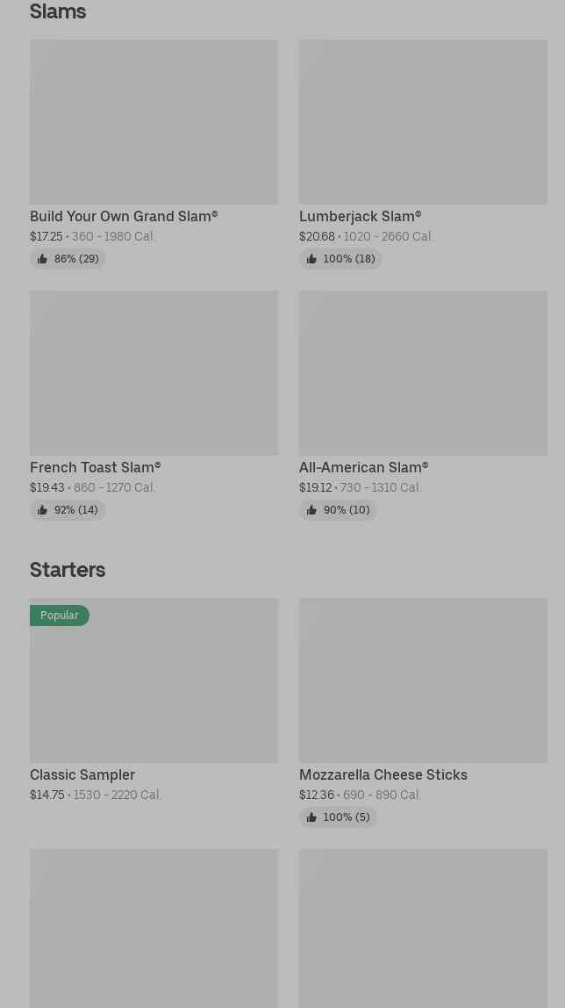
Task: Click thumbs-up icon under Build Your Own Grand Slam
Action: (x=42, y=259)
